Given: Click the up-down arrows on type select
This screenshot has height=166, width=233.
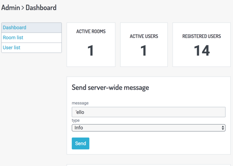Looking at the screenshot, I should pyautogui.click(x=223, y=128).
